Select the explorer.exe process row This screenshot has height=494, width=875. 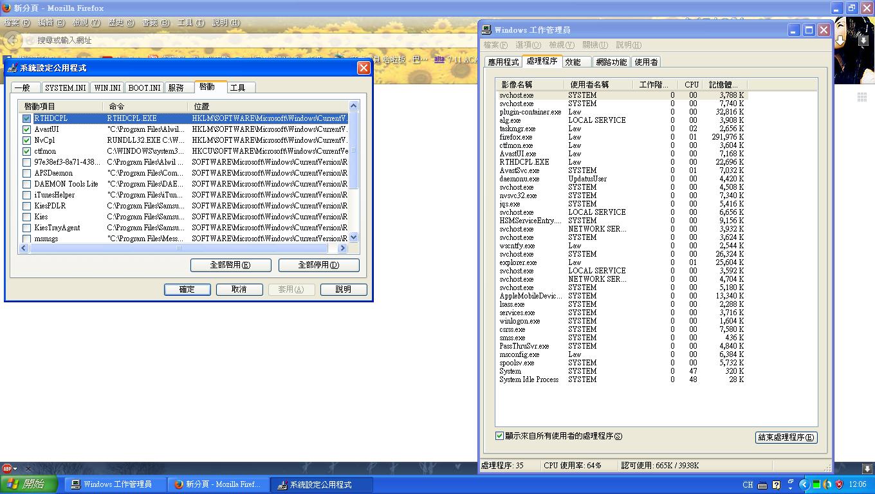pyautogui.click(x=622, y=262)
